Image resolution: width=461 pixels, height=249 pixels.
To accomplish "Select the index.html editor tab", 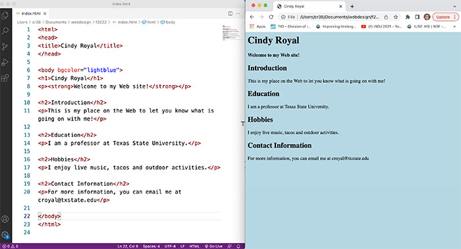I will click(31, 14).
